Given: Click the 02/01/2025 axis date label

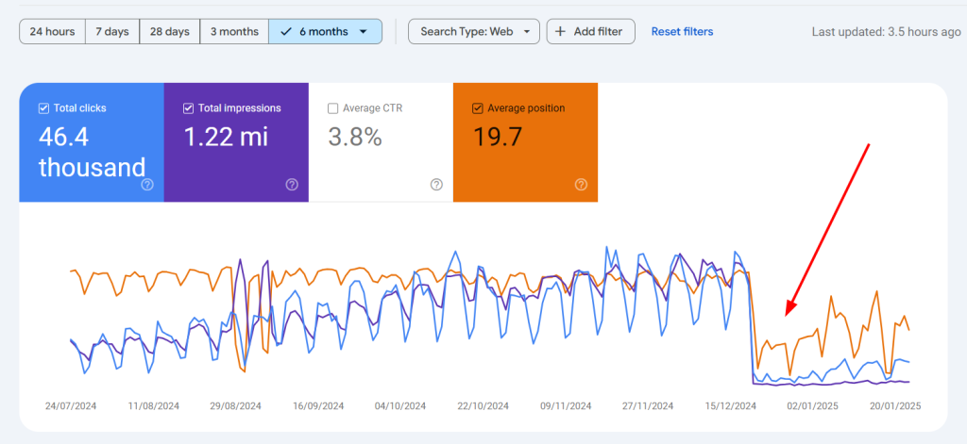Looking at the screenshot, I should pyautogui.click(x=812, y=406).
